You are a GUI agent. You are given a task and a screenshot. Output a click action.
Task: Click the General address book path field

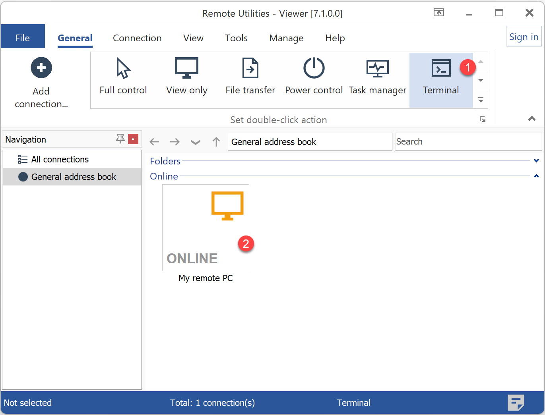[310, 142]
